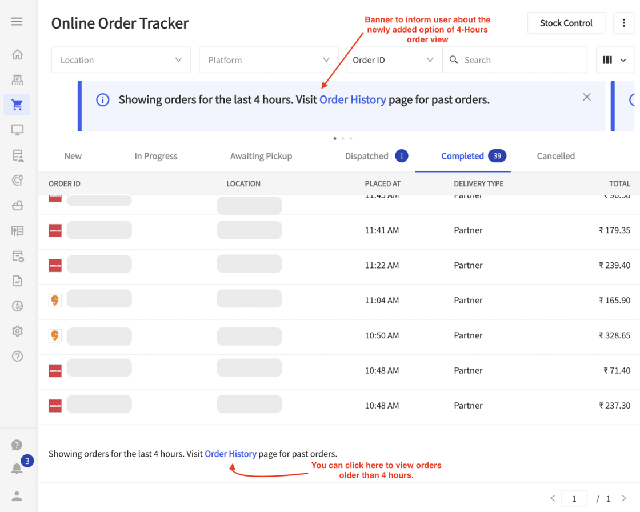640x512 pixels.
Task: Click the user profile icon at bottom left
Action: 17,497
